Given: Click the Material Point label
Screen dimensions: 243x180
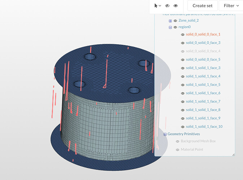Looking at the screenshot, I should click(192, 149).
